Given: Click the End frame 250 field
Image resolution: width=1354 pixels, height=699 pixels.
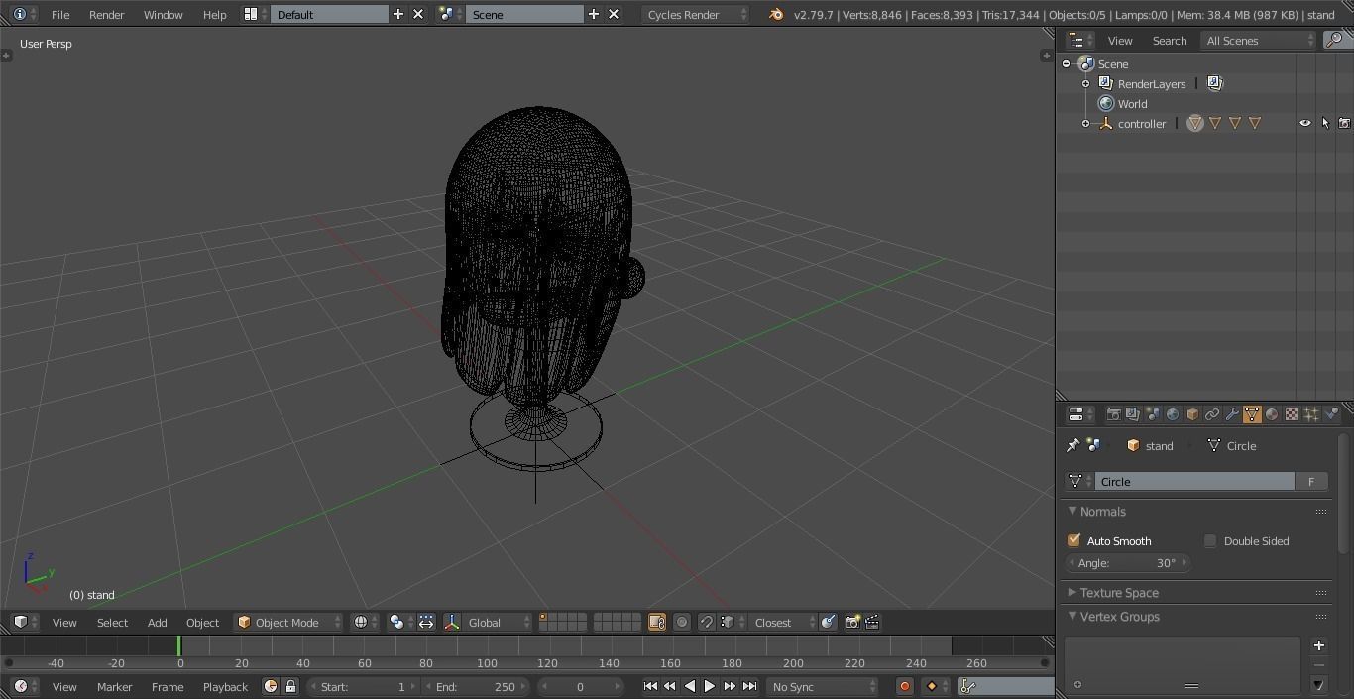Looking at the screenshot, I should (475, 686).
